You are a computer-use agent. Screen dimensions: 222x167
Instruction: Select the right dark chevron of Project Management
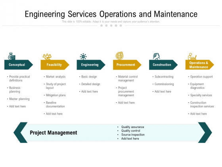[x=205, y=132]
